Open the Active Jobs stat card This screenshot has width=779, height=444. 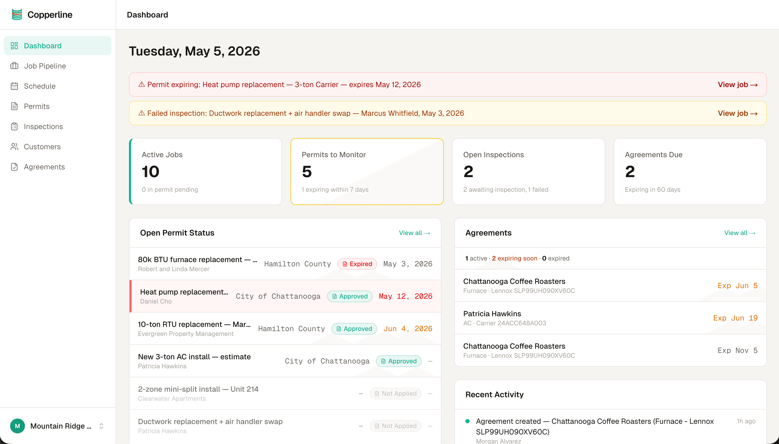pos(206,171)
